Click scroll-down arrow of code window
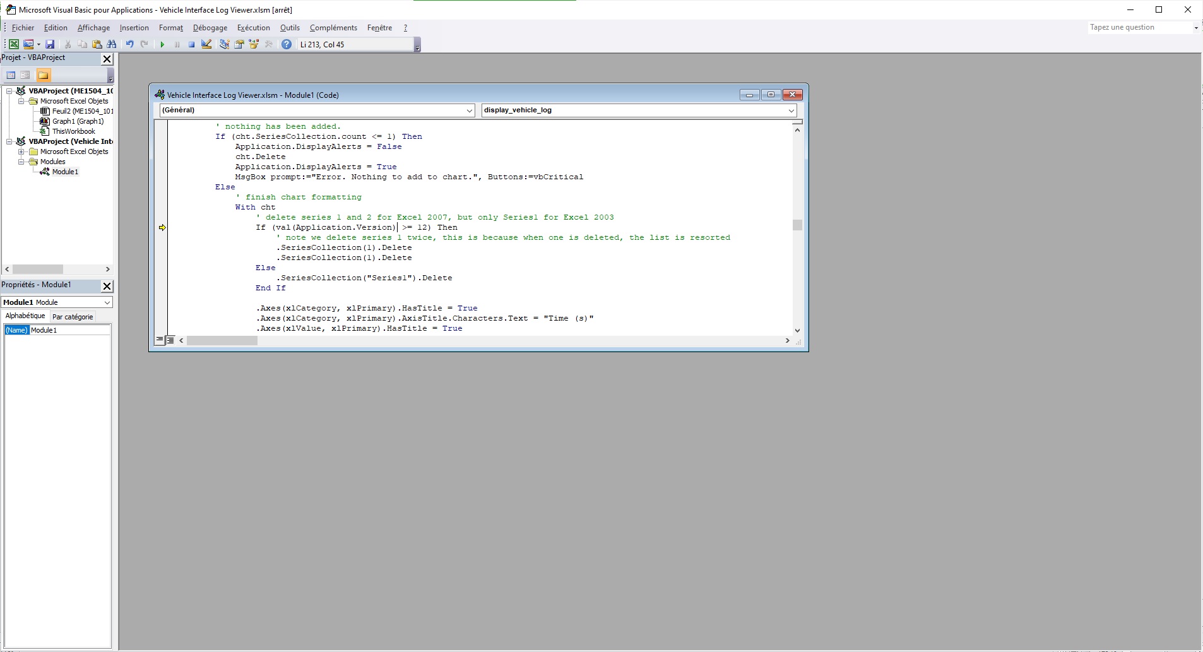 click(797, 330)
